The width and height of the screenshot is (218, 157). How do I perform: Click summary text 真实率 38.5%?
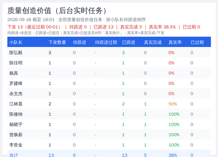point(162,27)
